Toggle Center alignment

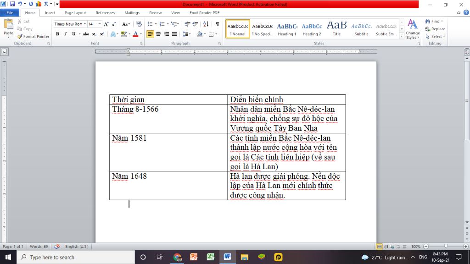(158, 34)
